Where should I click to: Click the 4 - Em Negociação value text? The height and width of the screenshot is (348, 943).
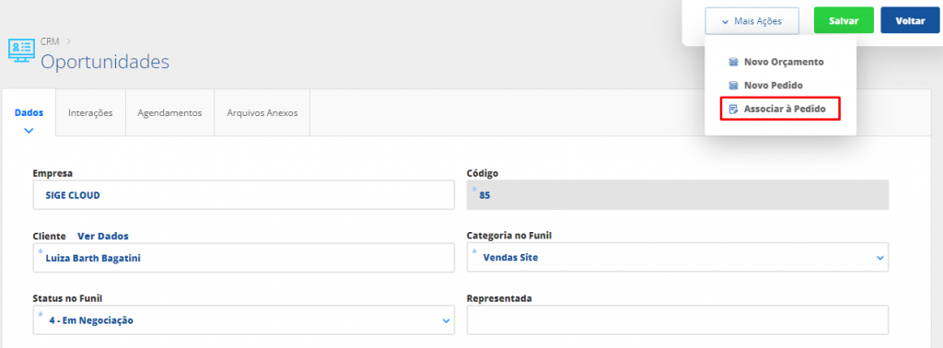(x=91, y=320)
